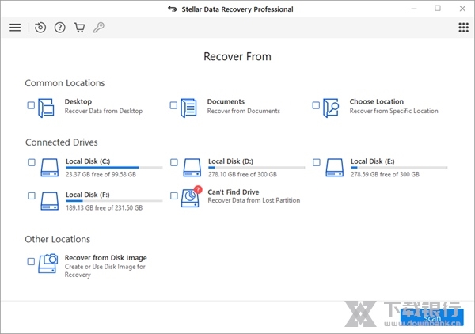Tick the Local Disk (F:) checkbox
The image size is (475, 334).
tap(31, 195)
